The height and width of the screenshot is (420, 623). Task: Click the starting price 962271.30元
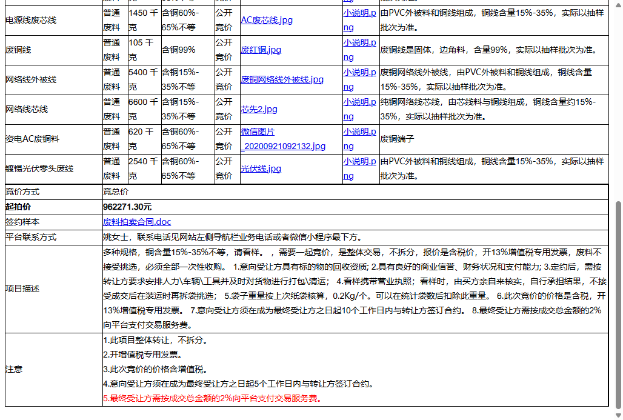127,207
